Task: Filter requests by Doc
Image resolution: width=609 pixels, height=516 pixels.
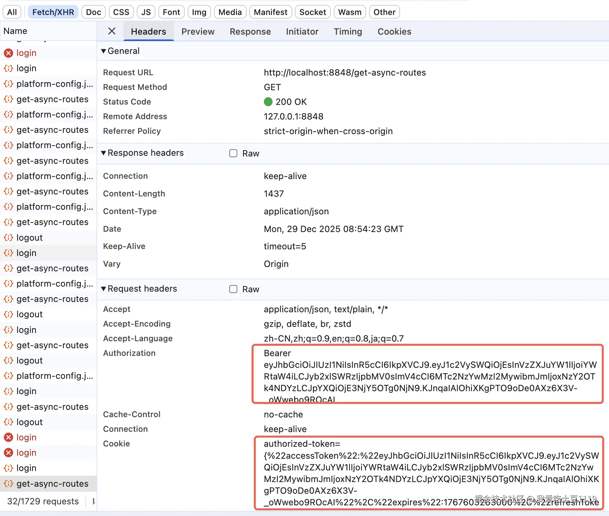Action: 94,12
